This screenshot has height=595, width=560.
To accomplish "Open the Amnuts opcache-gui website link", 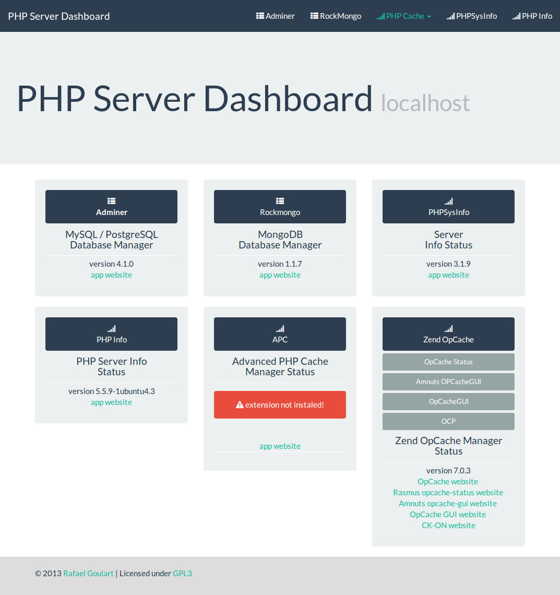I will coord(448,504).
